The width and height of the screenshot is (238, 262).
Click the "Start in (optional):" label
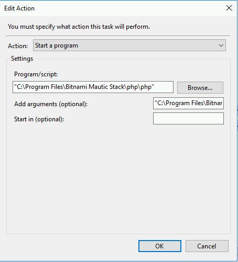39,119
